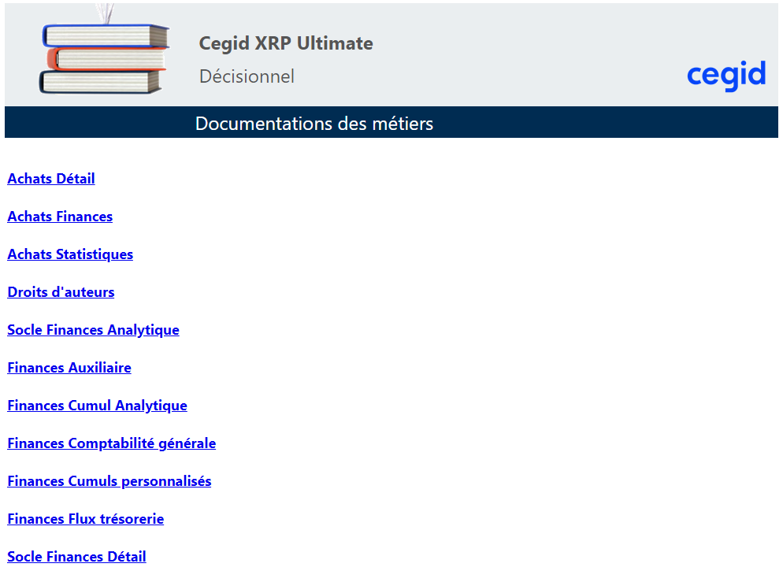The height and width of the screenshot is (582, 783).
Task: Click the red middle book in the stack
Action: point(109,59)
